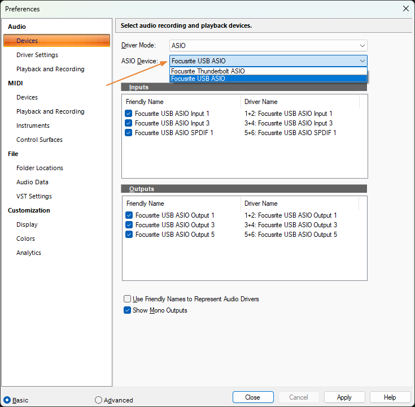Screen dimensions: 415x407
Task: Collapse the ASIO Device dropdown arrow
Action: [x=362, y=61]
